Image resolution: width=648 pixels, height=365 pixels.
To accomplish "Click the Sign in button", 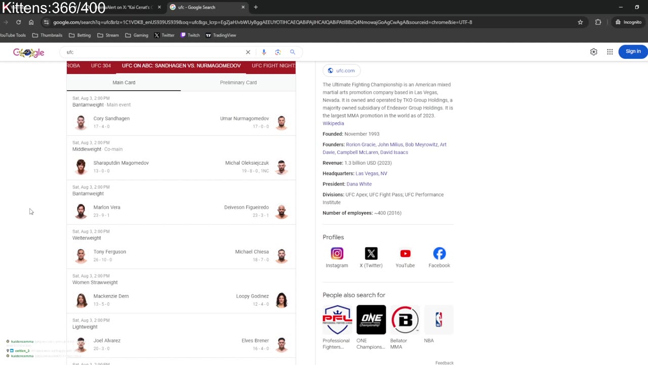I will coord(633,51).
